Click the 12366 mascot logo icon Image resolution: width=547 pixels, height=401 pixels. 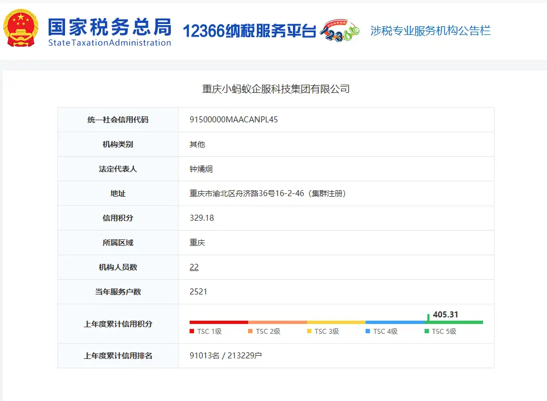[340, 31]
